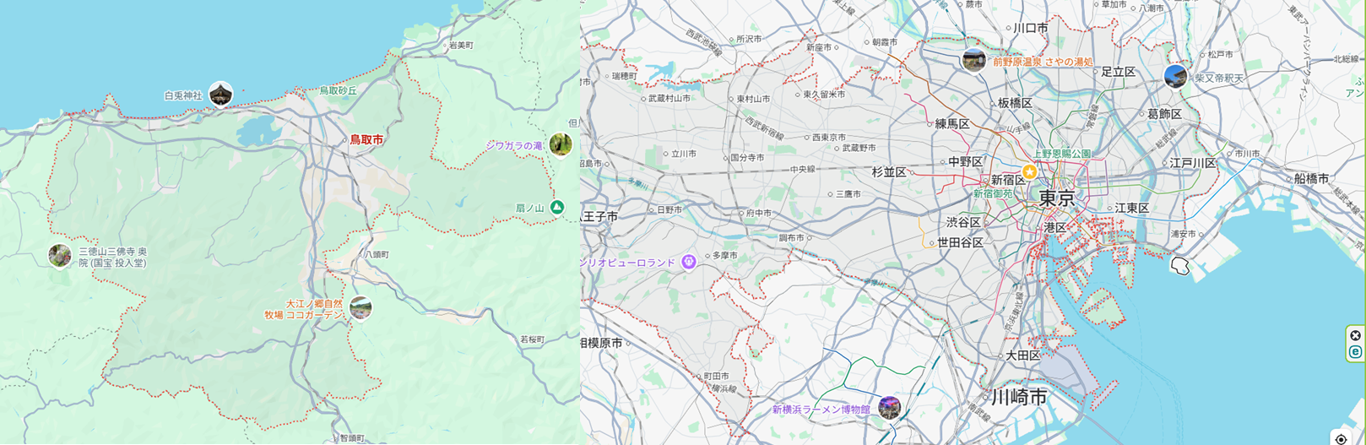Click the 扇ノ山 green mountain icon
Viewport: 1366px width, 445px height.
tap(557, 207)
